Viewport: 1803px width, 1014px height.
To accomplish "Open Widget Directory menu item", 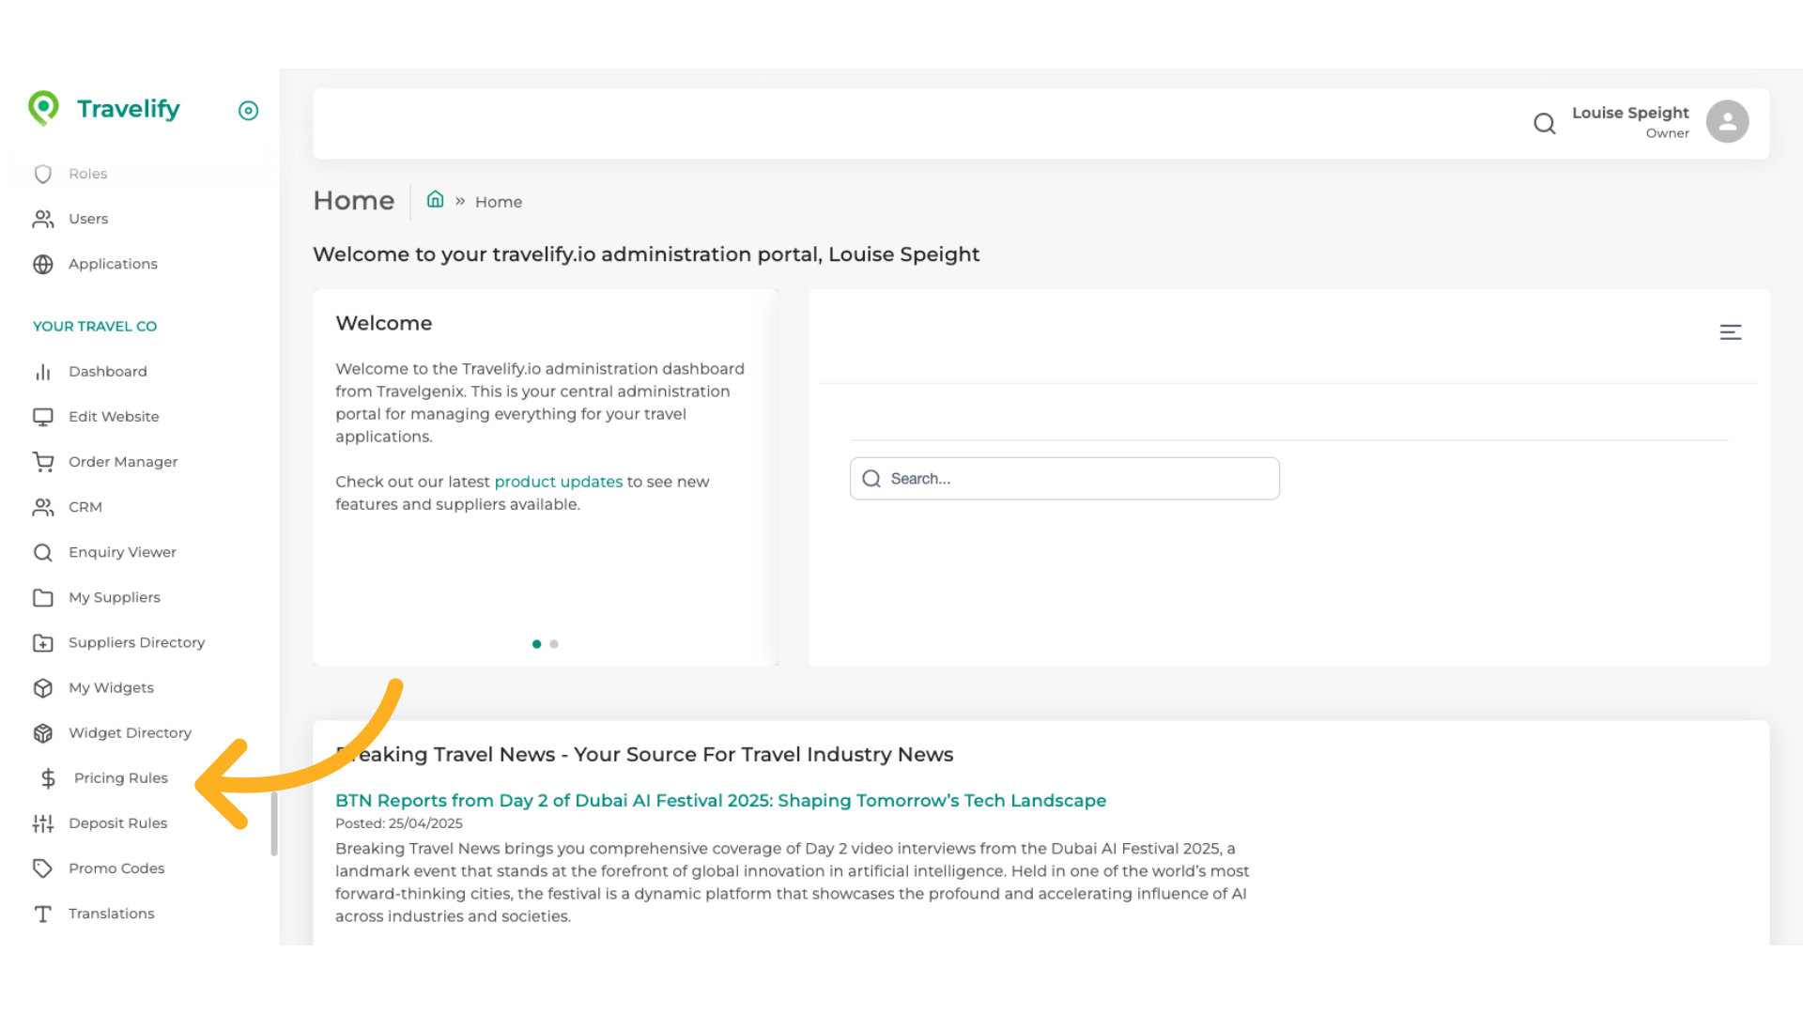I will [130, 733].
